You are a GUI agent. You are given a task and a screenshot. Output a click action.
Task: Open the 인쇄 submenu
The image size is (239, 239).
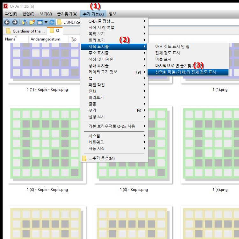click(114, 91)
